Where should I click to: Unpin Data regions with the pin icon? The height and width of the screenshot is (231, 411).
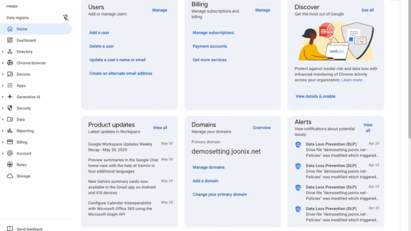pos(66,17)
